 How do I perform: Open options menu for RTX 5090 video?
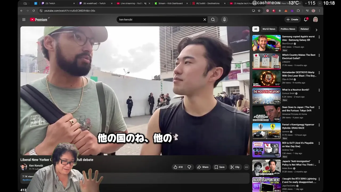click(319, 179)
